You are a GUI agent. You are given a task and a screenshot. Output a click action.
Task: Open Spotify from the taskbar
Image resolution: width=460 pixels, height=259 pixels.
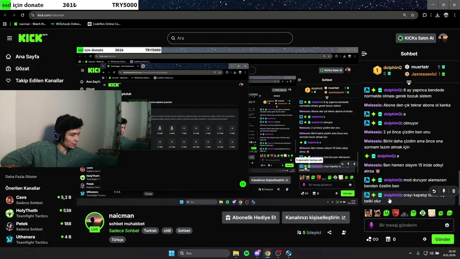[x=247, y=253]
